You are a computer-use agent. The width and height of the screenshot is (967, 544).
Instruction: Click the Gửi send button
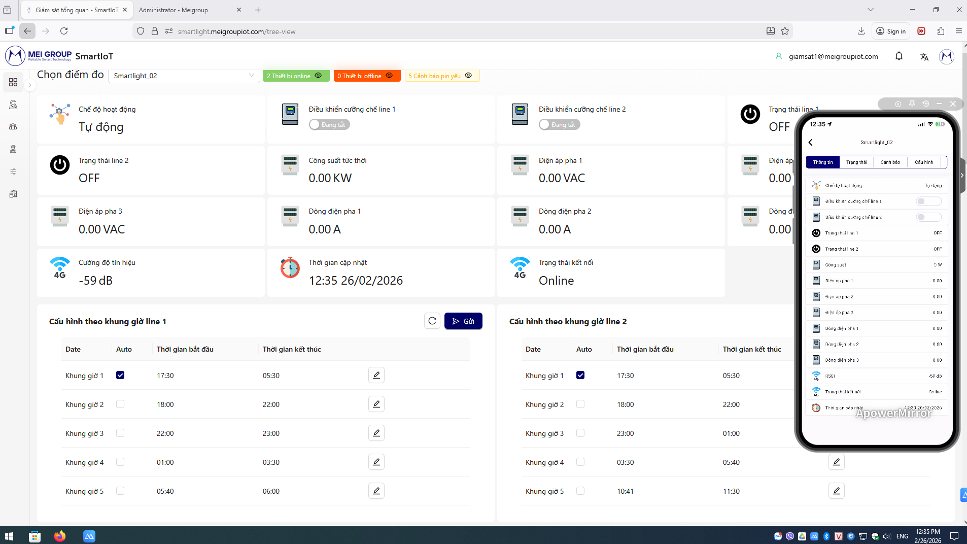(463, 321)
